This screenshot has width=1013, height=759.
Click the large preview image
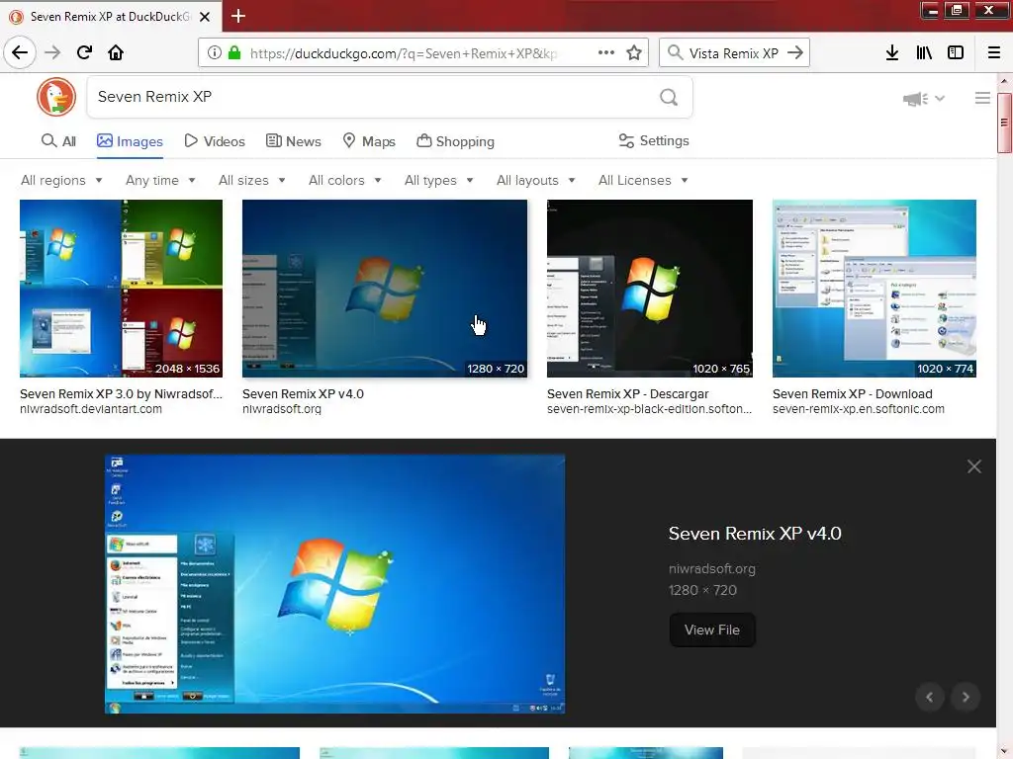pyautogui.click(x=334, y=584)
